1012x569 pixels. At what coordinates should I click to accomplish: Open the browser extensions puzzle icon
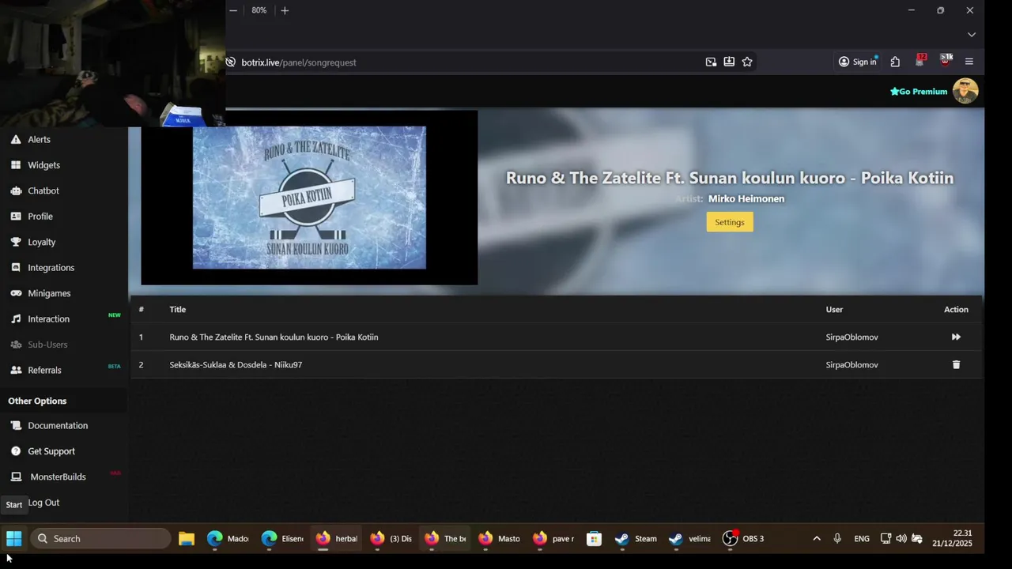pyautogui.click(x=895, y=62)
